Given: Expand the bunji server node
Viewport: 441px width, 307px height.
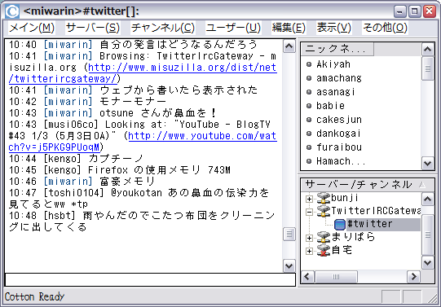Looking at the screenshot, I should coord(309,199).
